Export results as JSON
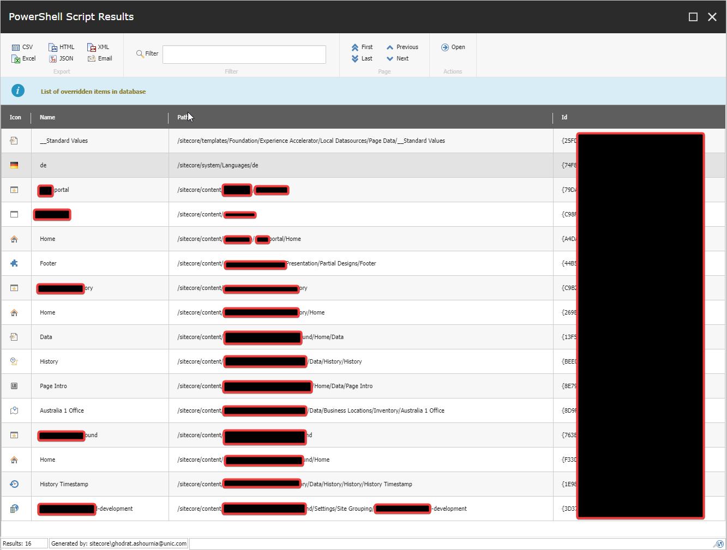 click(x=61, y=59)
